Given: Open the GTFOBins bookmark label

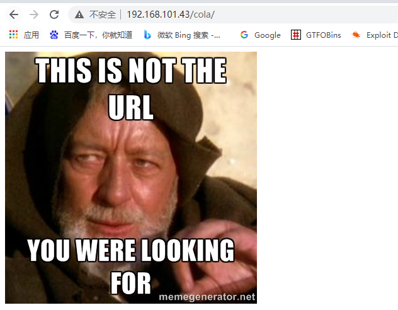Looking at the screenshot, I should click(324, 35).
